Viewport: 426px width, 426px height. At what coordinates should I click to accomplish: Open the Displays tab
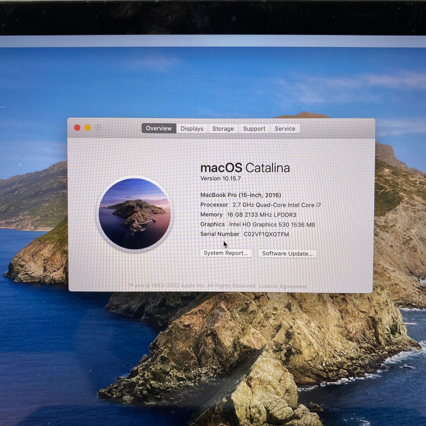192,129
